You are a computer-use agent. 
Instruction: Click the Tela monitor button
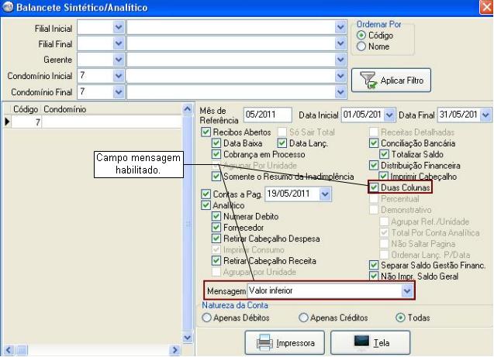pos(371,342)
